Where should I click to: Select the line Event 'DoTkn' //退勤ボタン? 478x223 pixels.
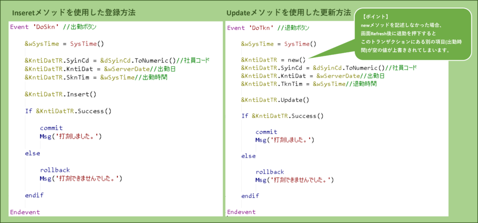pyautogui.click(x=268, y=28)
